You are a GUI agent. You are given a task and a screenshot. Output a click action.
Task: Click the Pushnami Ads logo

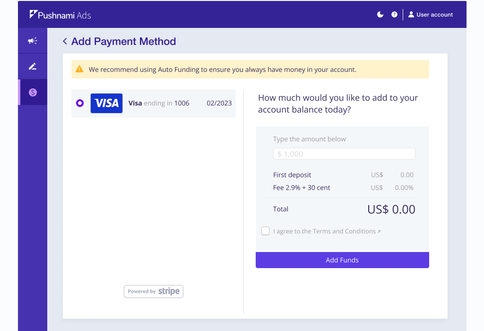(60, 15)
